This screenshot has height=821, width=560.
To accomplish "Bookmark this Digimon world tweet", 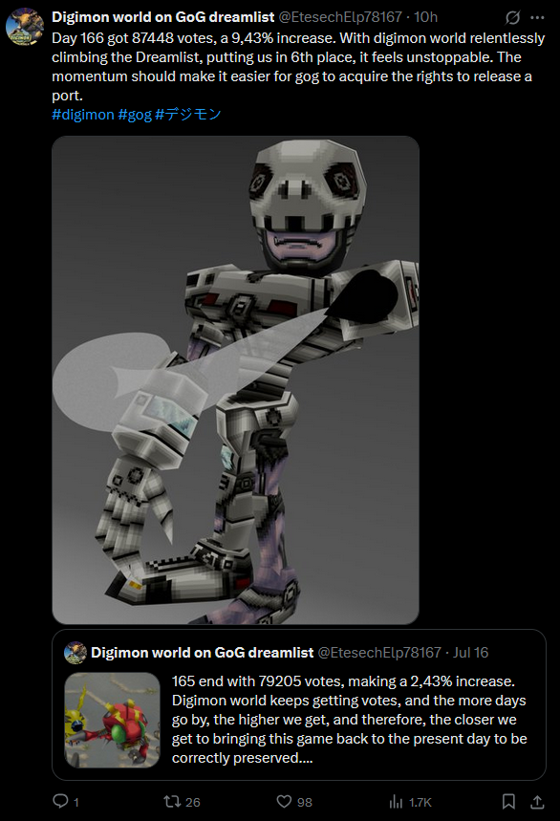I will [x=508, y=801].
